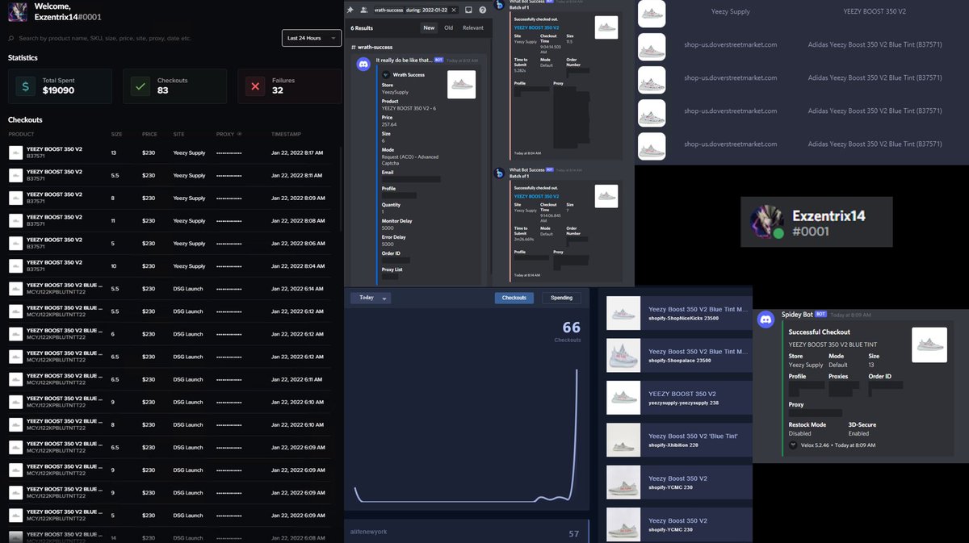Select the Checkouts tab above the graph
This screenshot has width=969, height=543.
click(x=514, y=298)
